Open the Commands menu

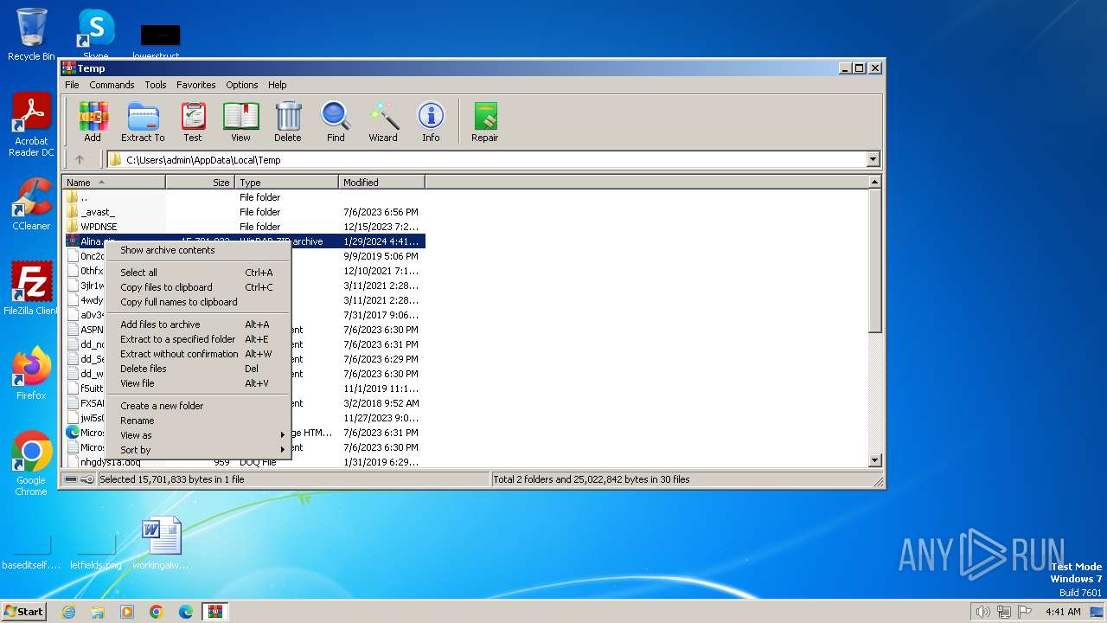[x=112, y=85]
